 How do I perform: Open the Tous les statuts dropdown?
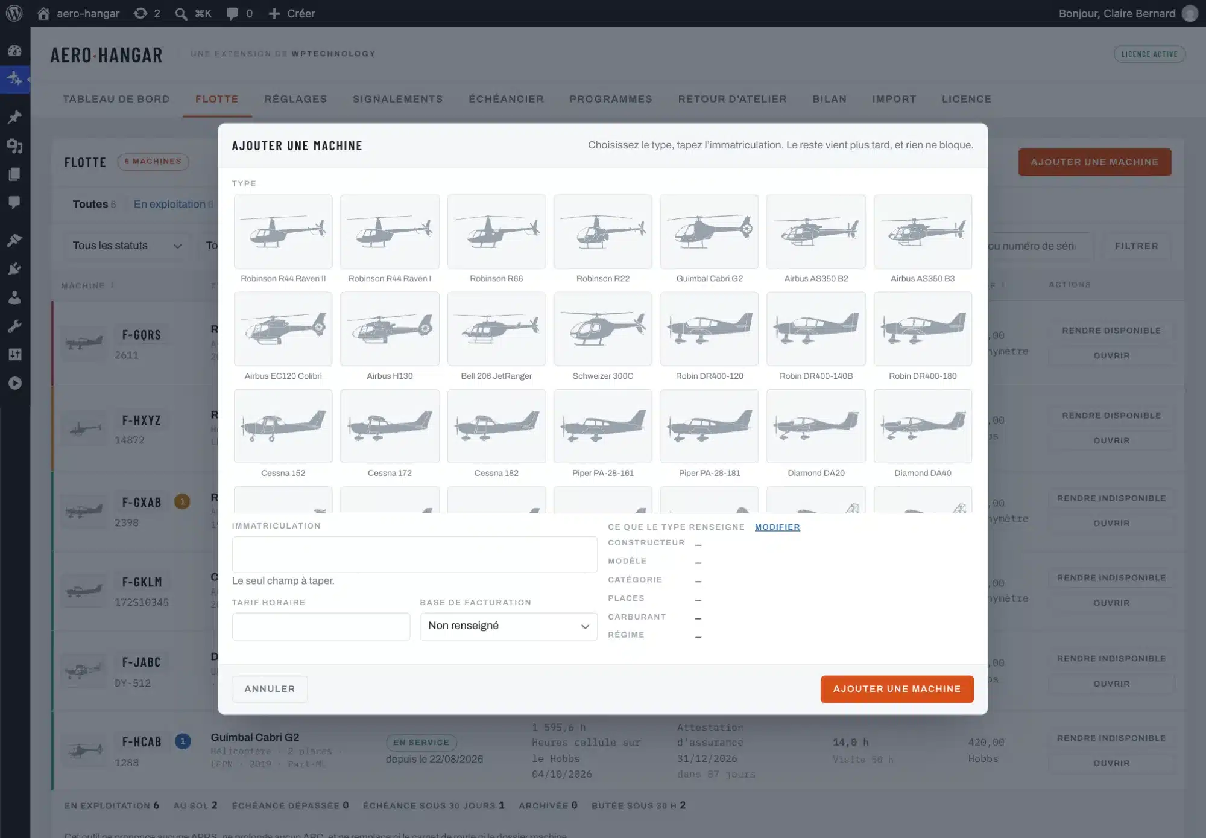(127, 246)
